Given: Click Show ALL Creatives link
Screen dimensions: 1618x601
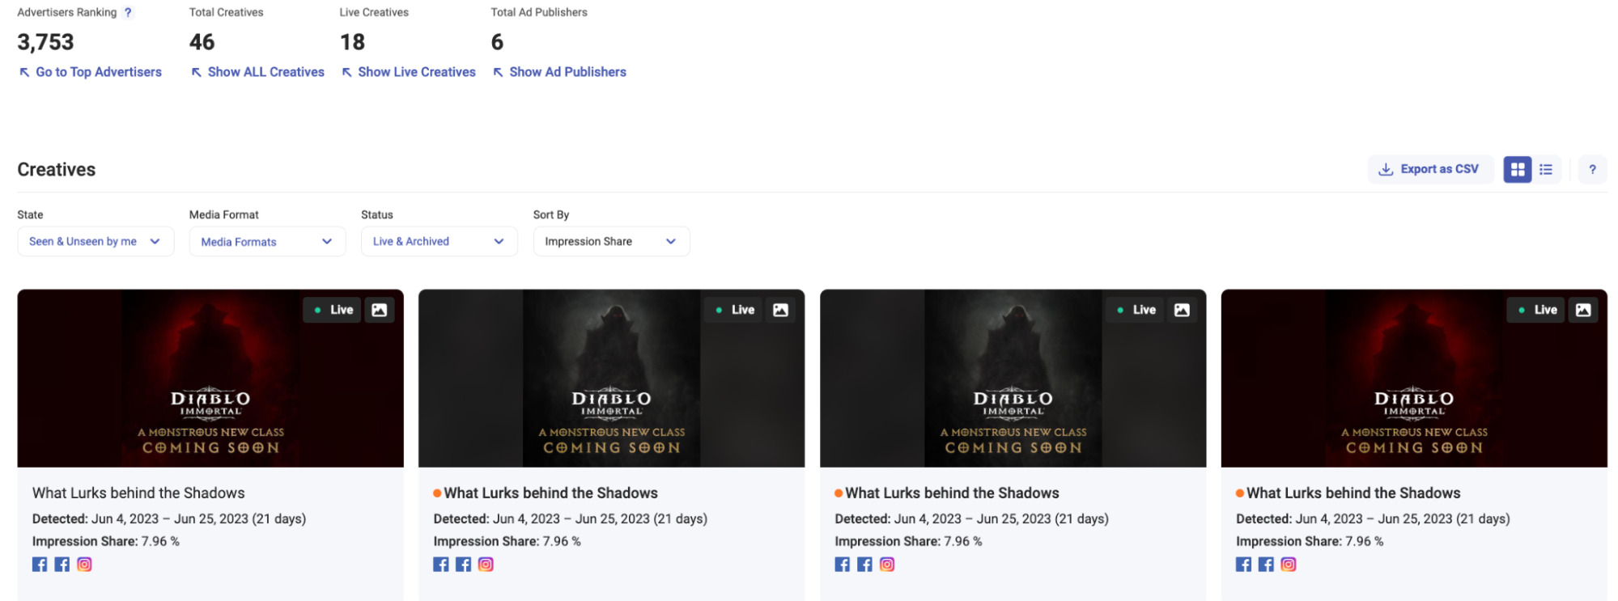Looking at the screenshot, I should 257,72.
